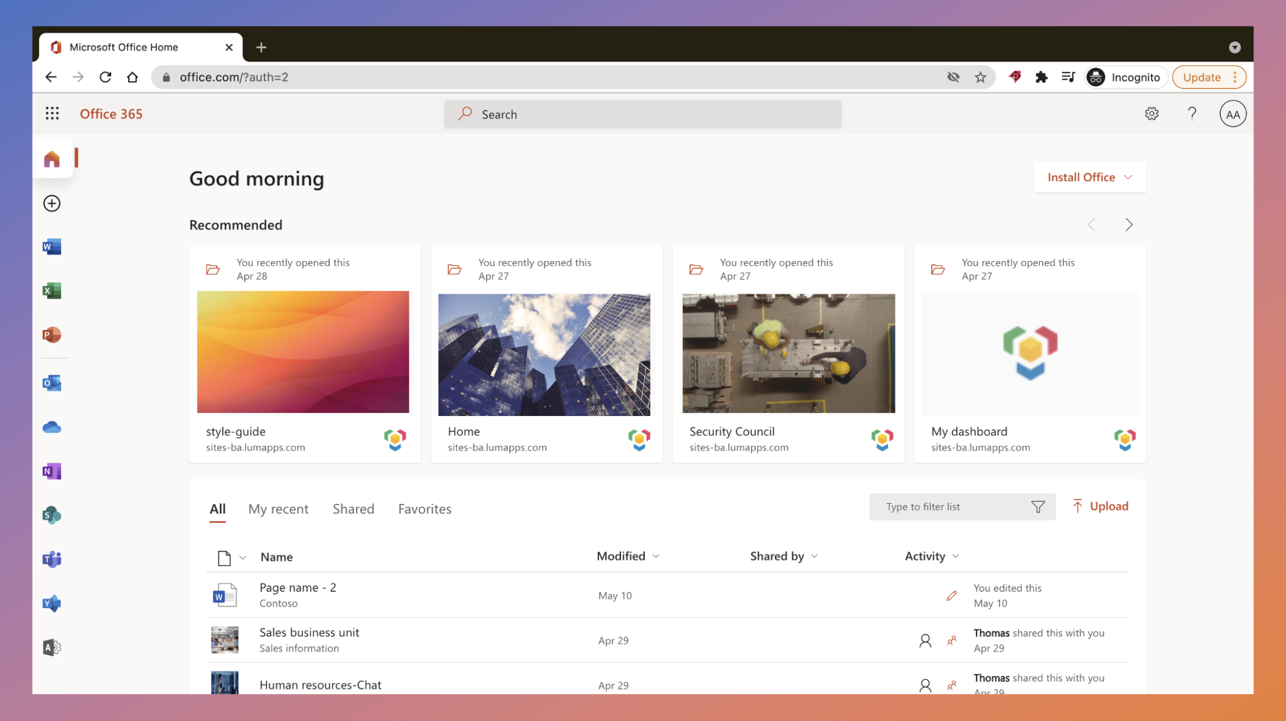Open the Home skyscraper card thumbnail
Image resolution: width=1286 pixels, height=721 pixels.
pos(544,355)
